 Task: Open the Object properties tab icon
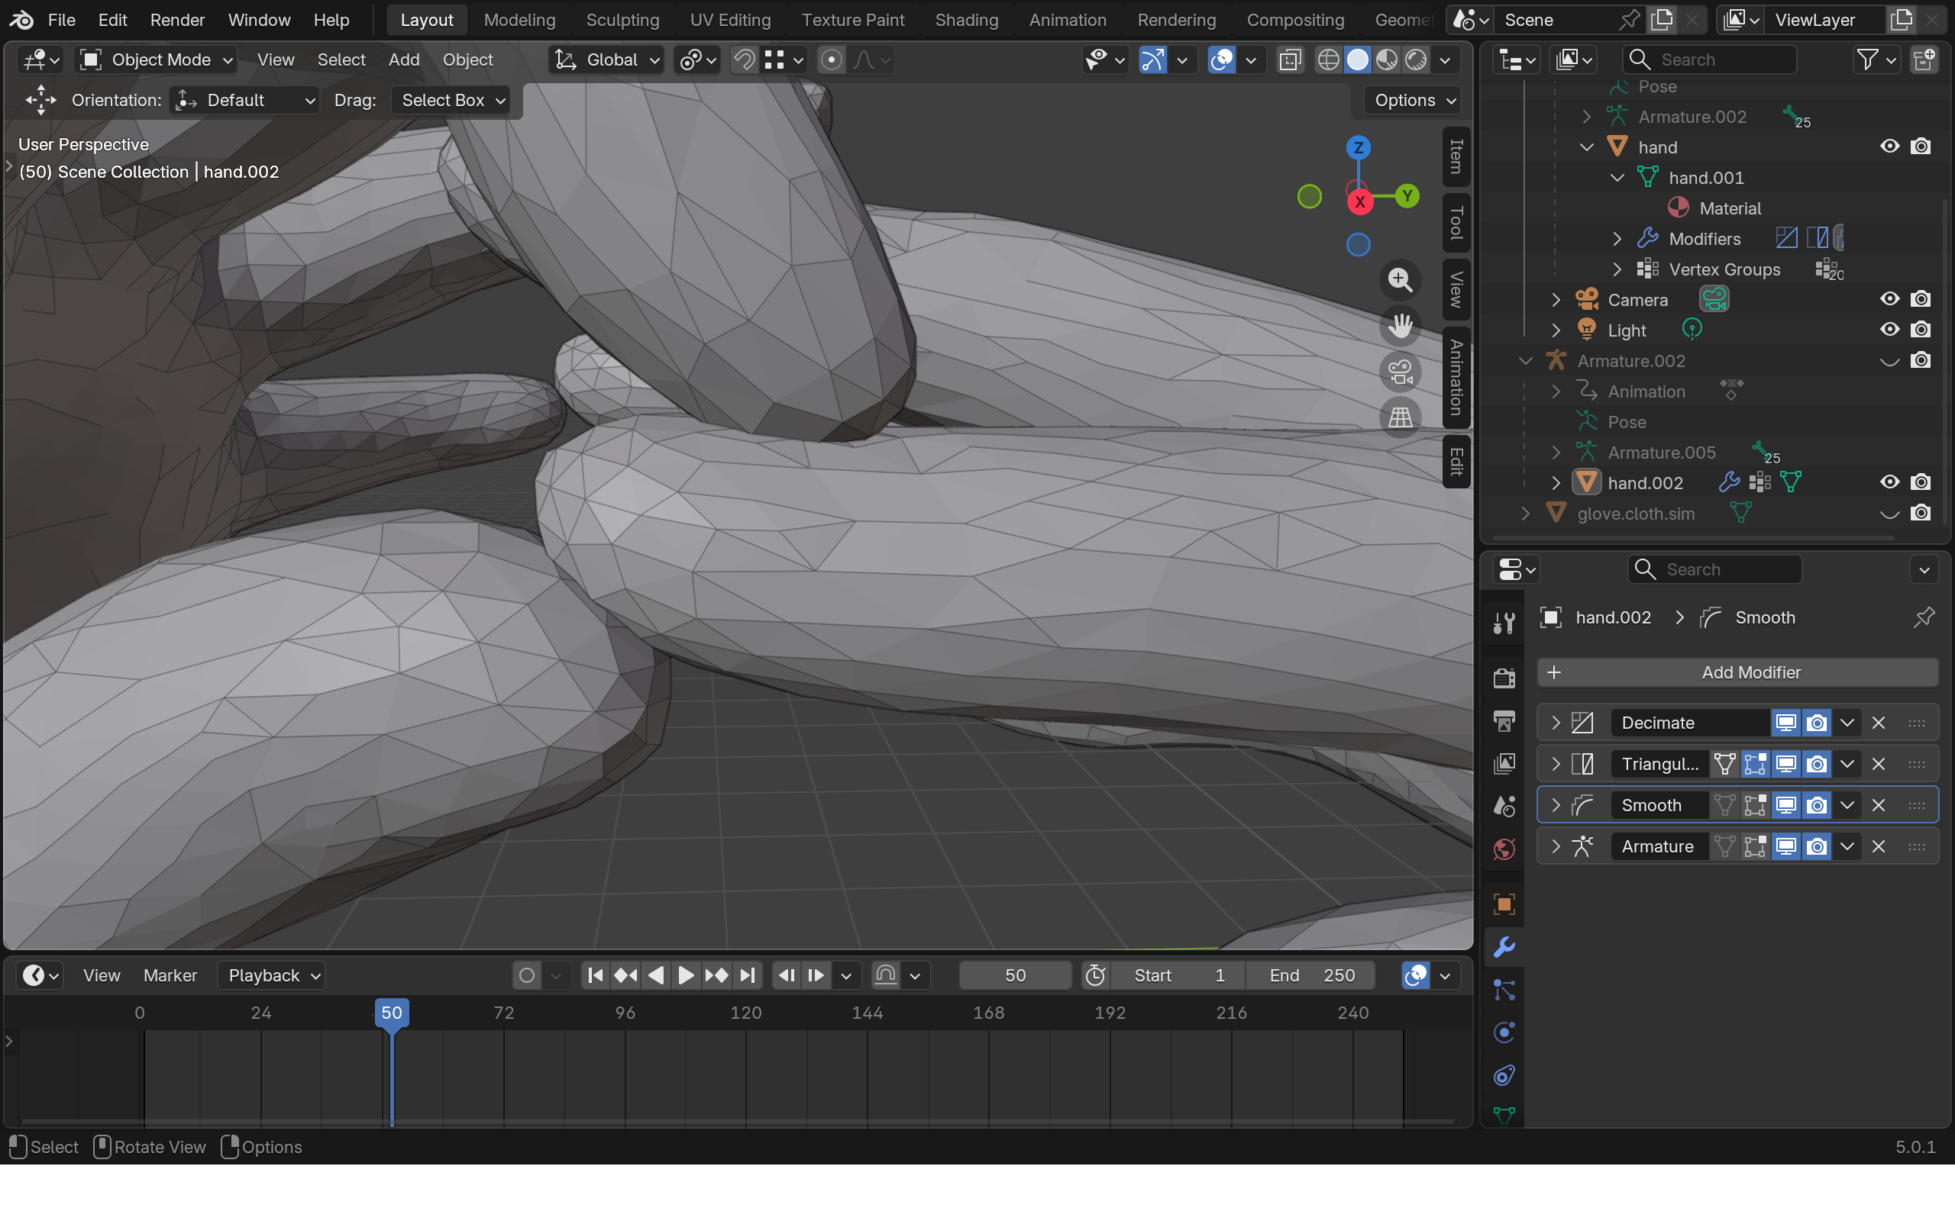(1504, 904)
